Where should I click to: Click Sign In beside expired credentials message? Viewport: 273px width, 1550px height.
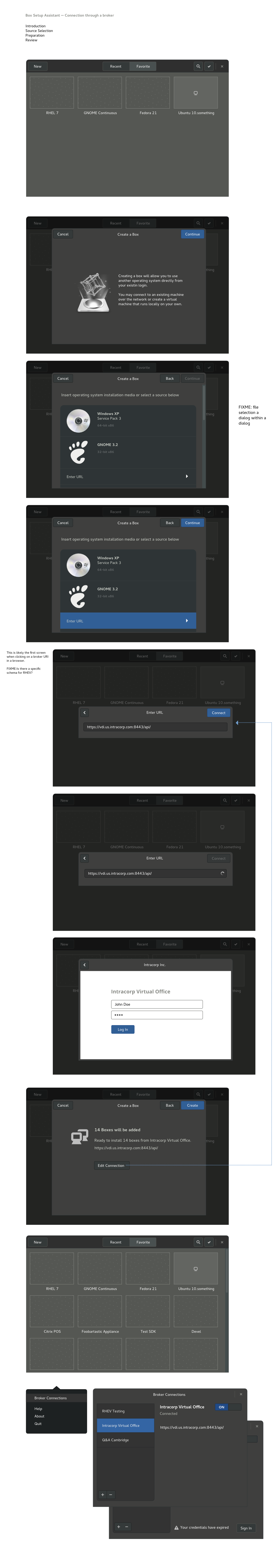[x=246, y=1528]
